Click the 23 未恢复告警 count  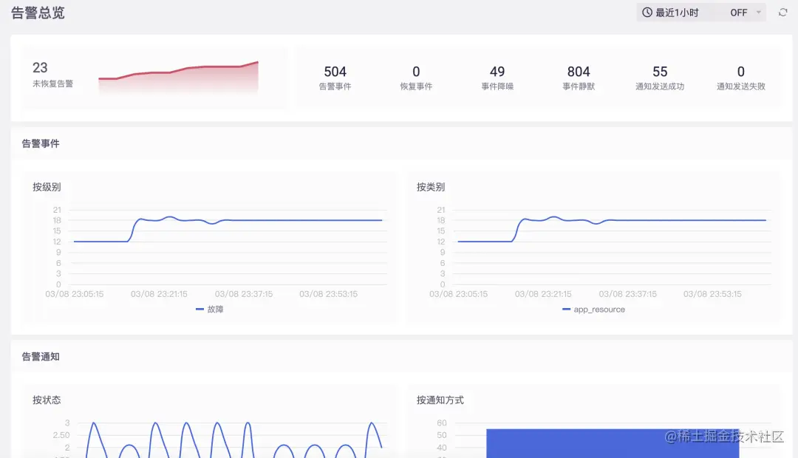click(52, 75)
